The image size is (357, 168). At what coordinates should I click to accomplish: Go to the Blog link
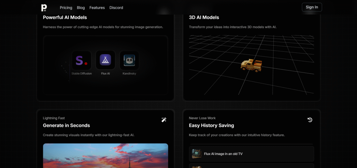coord(81,8)
